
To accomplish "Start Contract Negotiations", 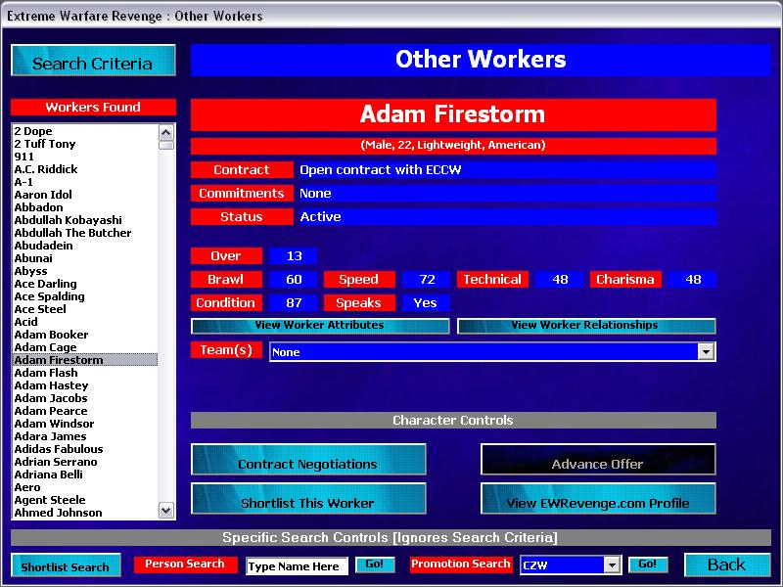I will coord(308,459).
